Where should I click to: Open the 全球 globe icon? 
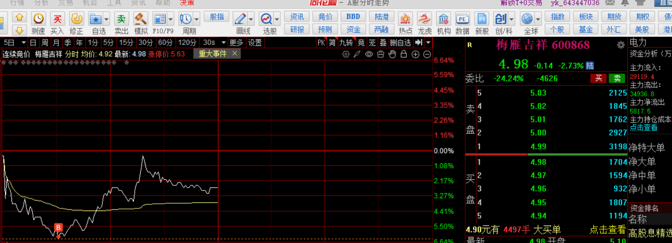(527, 19)
